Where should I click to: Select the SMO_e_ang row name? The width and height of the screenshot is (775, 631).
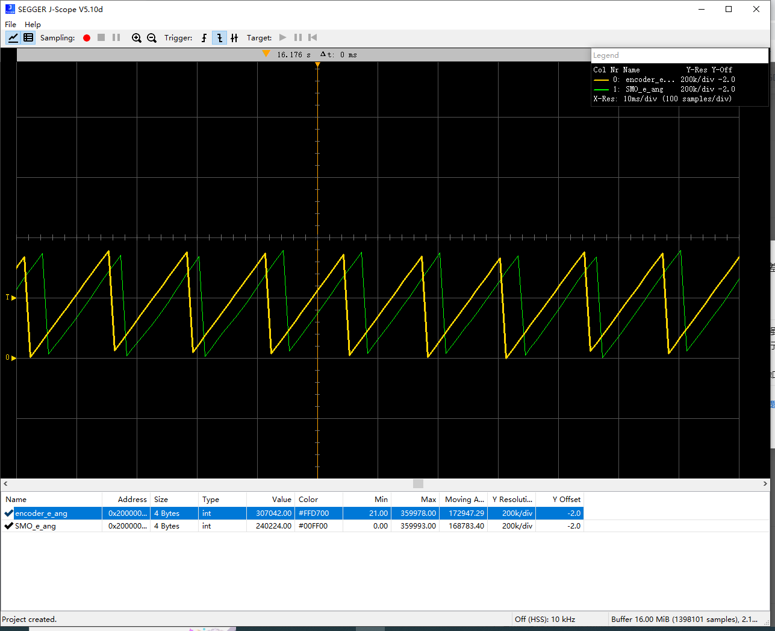[36, 526]
